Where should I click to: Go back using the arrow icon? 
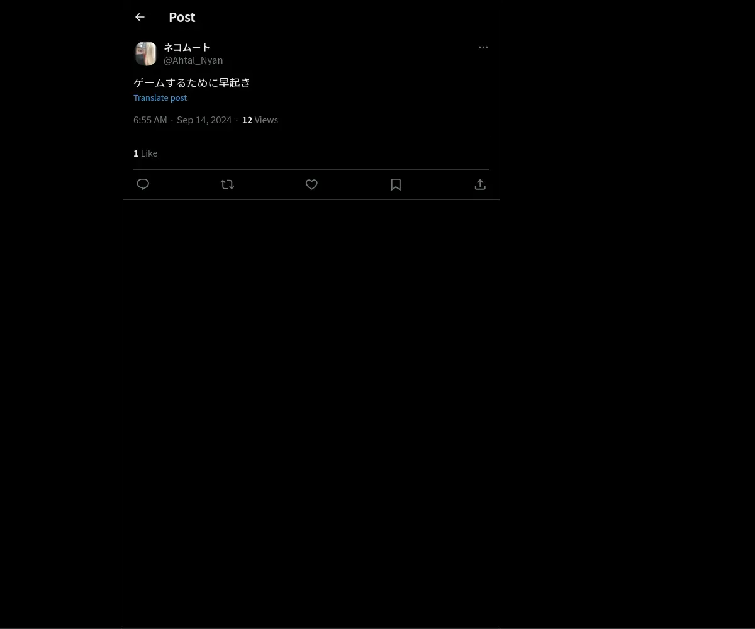coord(140,17)
